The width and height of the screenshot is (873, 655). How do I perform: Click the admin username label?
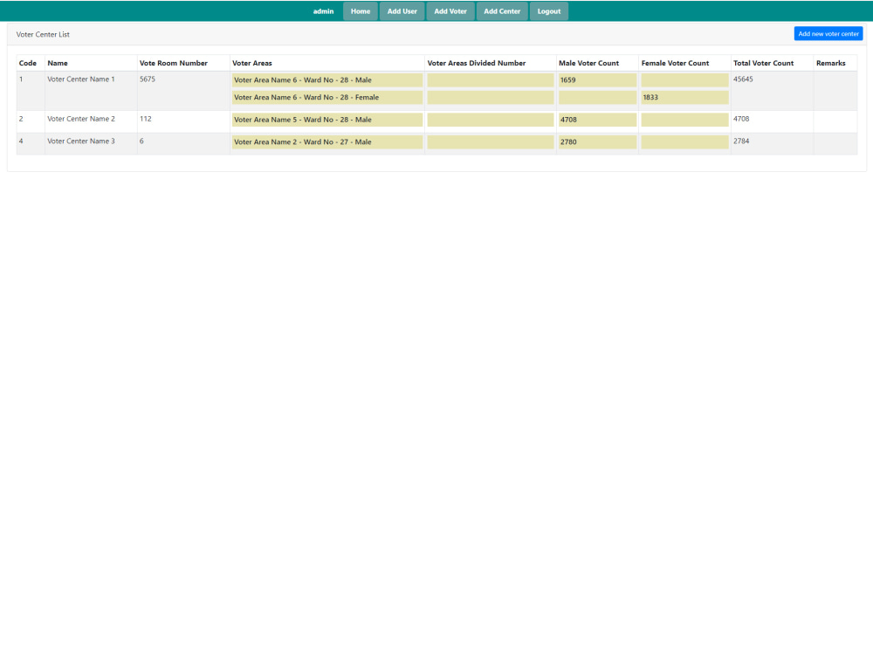324,11
